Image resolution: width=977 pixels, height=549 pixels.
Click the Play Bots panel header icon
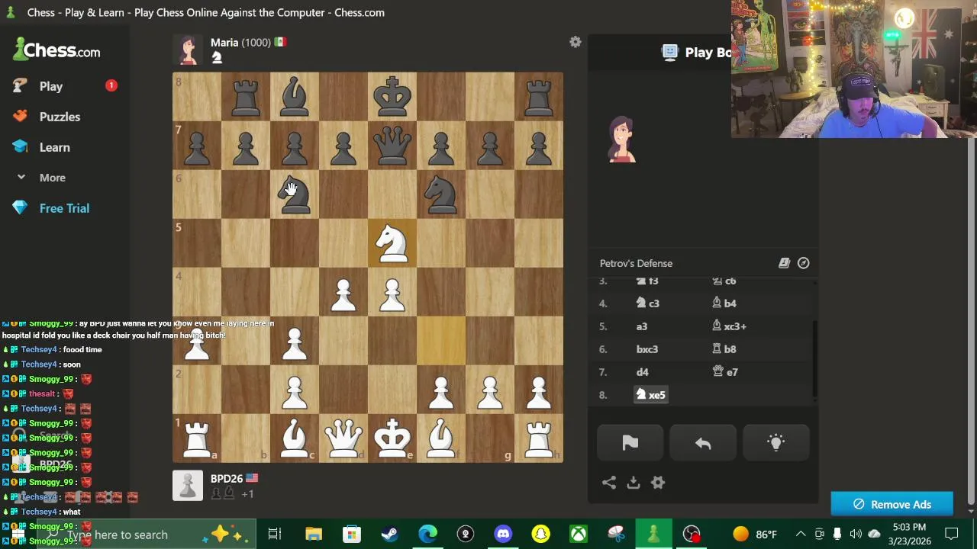pos(670,52)
